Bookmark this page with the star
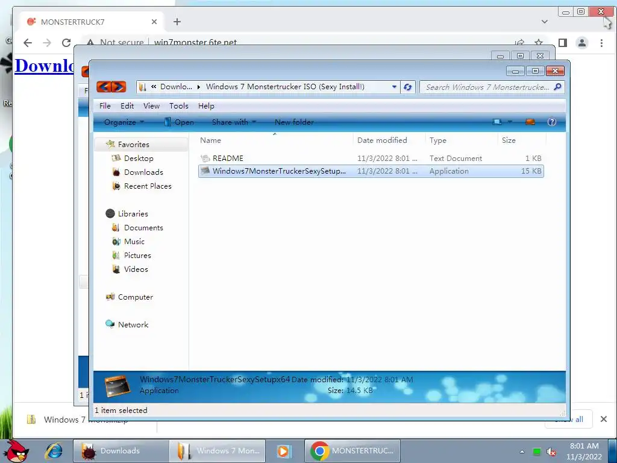The height and width of the screenshot is (463, 617). point(539,43)
